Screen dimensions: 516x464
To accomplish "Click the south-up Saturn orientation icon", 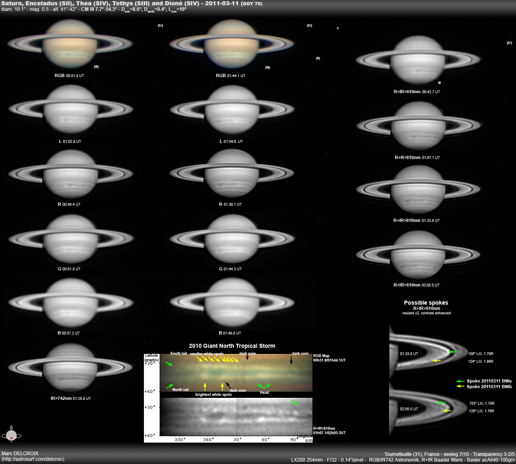I will [x=11, y=435].
